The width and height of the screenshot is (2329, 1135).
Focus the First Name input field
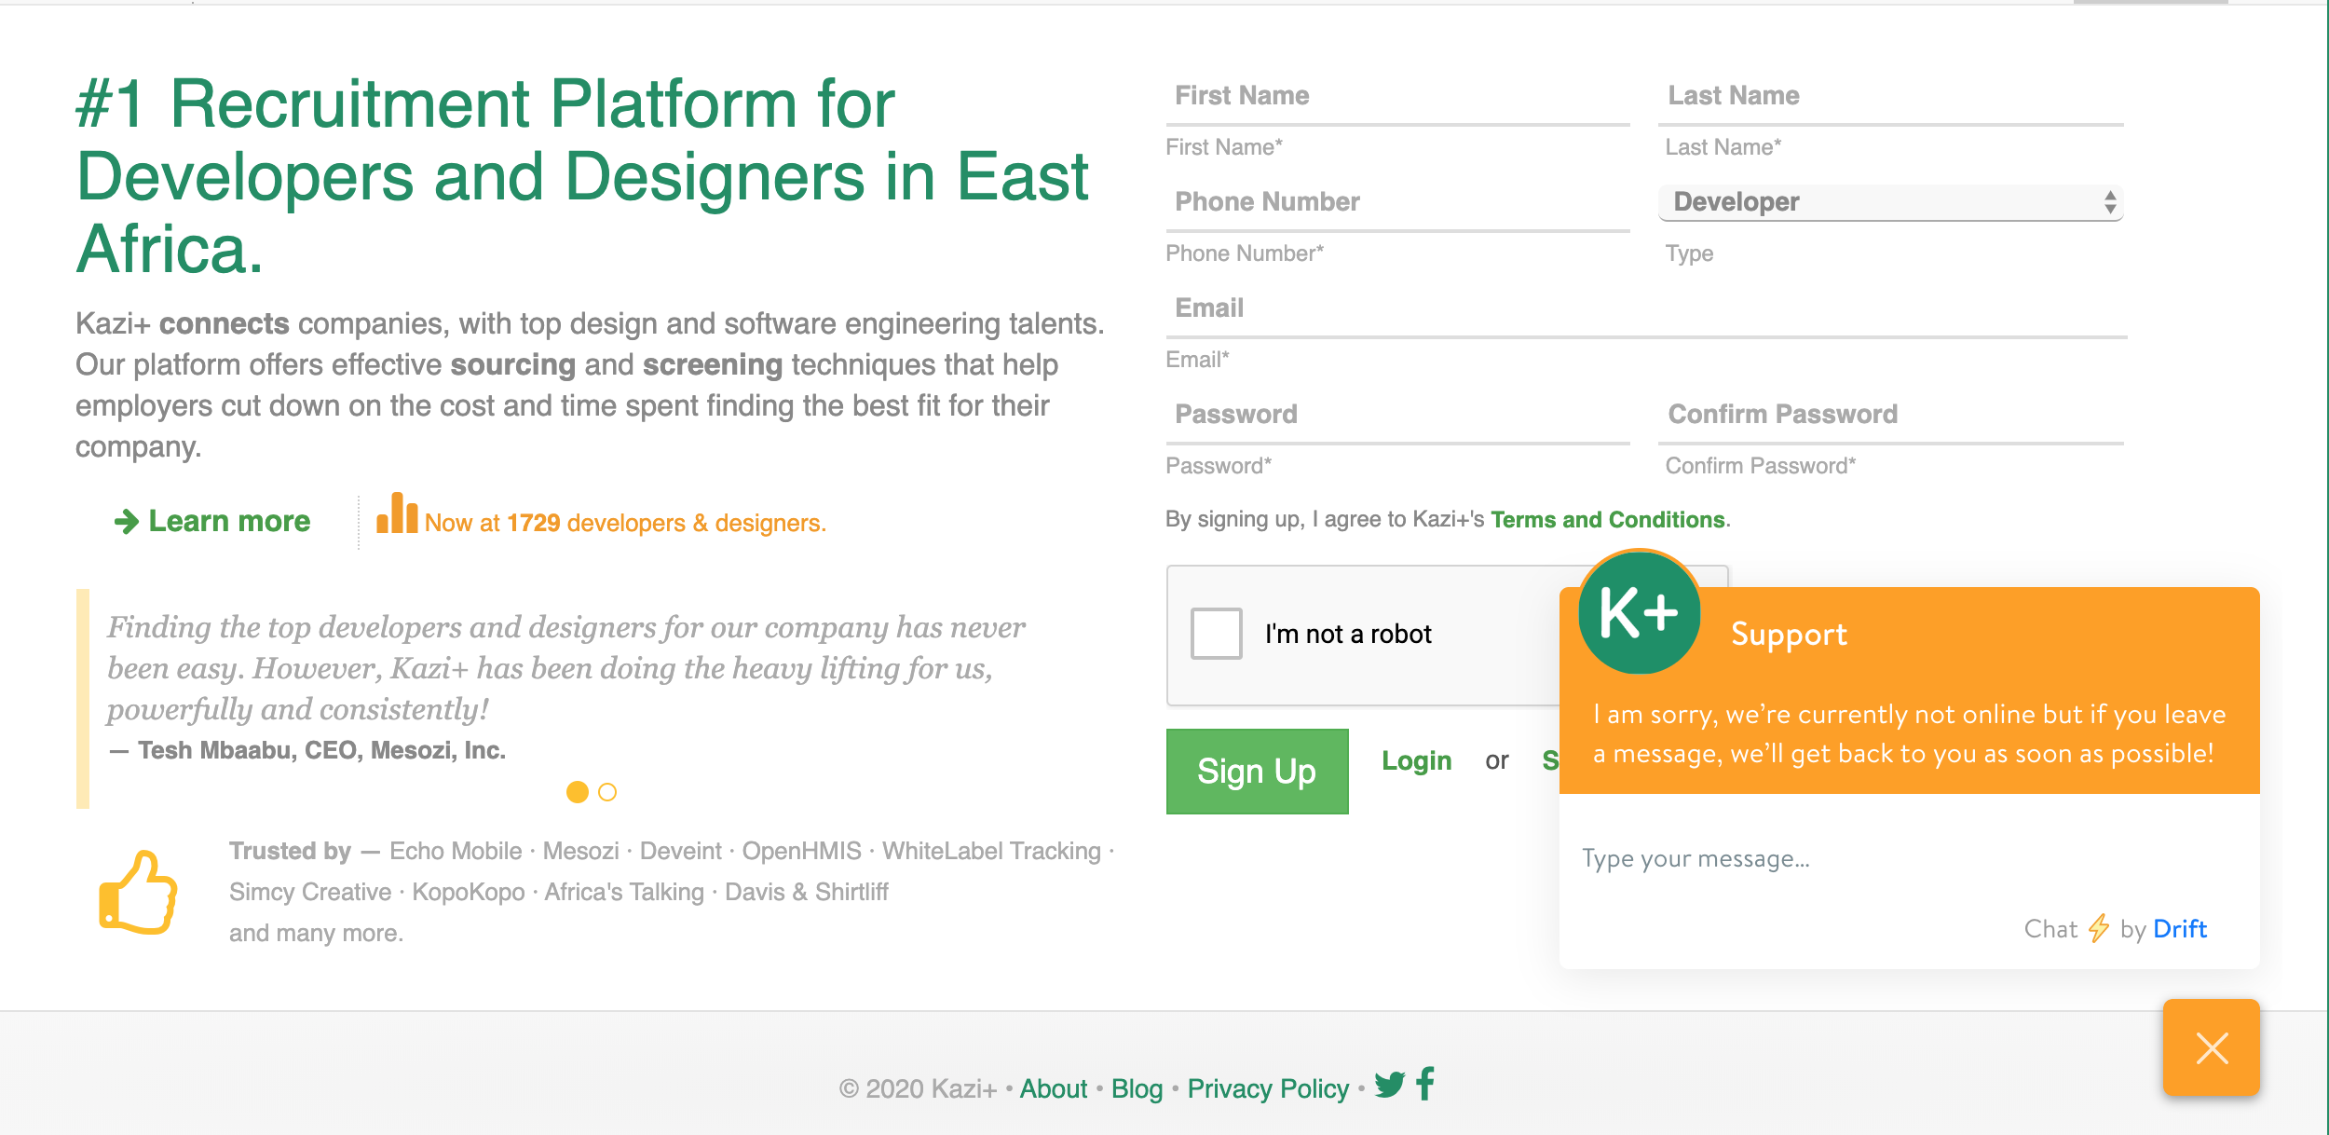[x=1397, y=96]
